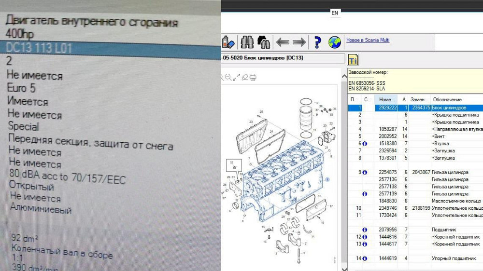The width and height of the screenshot is (483, 271).
Task: Sort by the 'Обозначение' column header
Action: pos(447,99)
